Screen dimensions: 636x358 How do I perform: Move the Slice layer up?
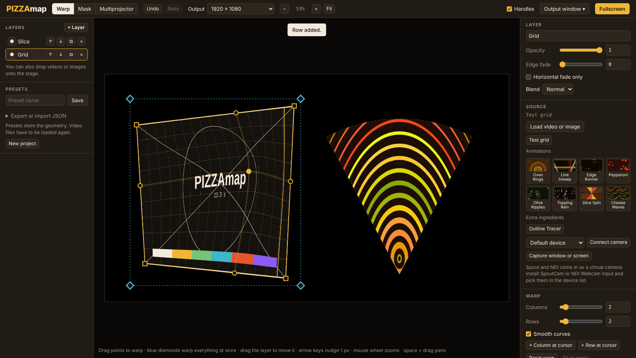tap(50, 41)
